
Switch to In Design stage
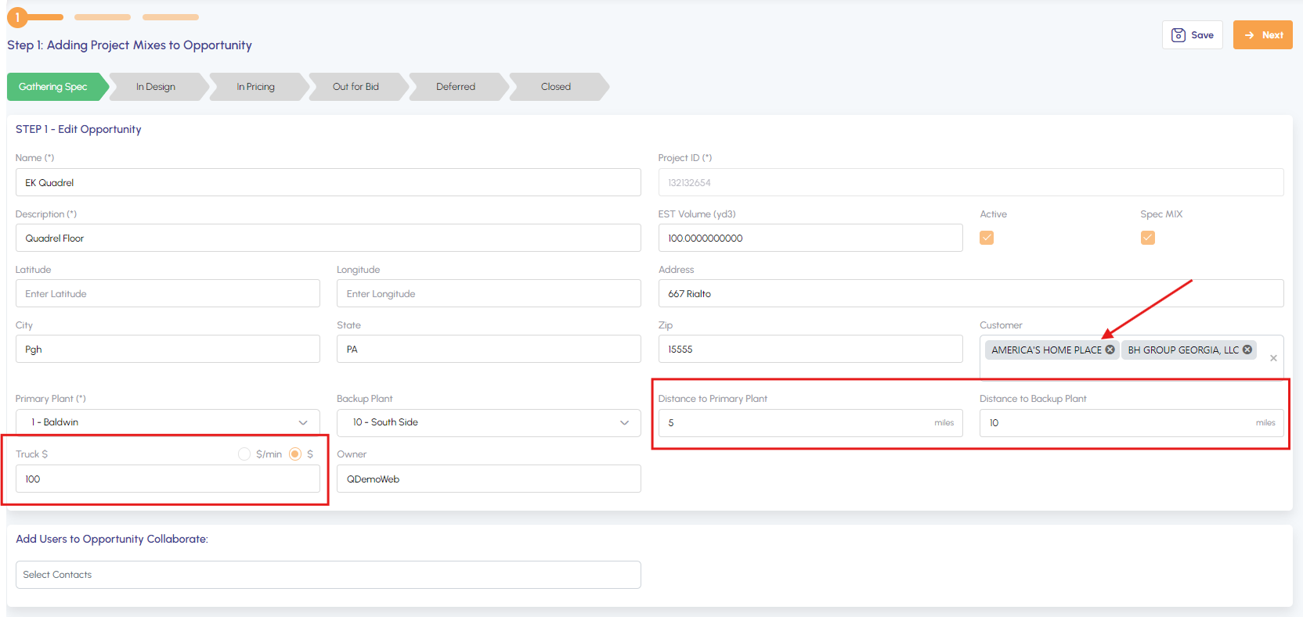[x=156, y=87]
